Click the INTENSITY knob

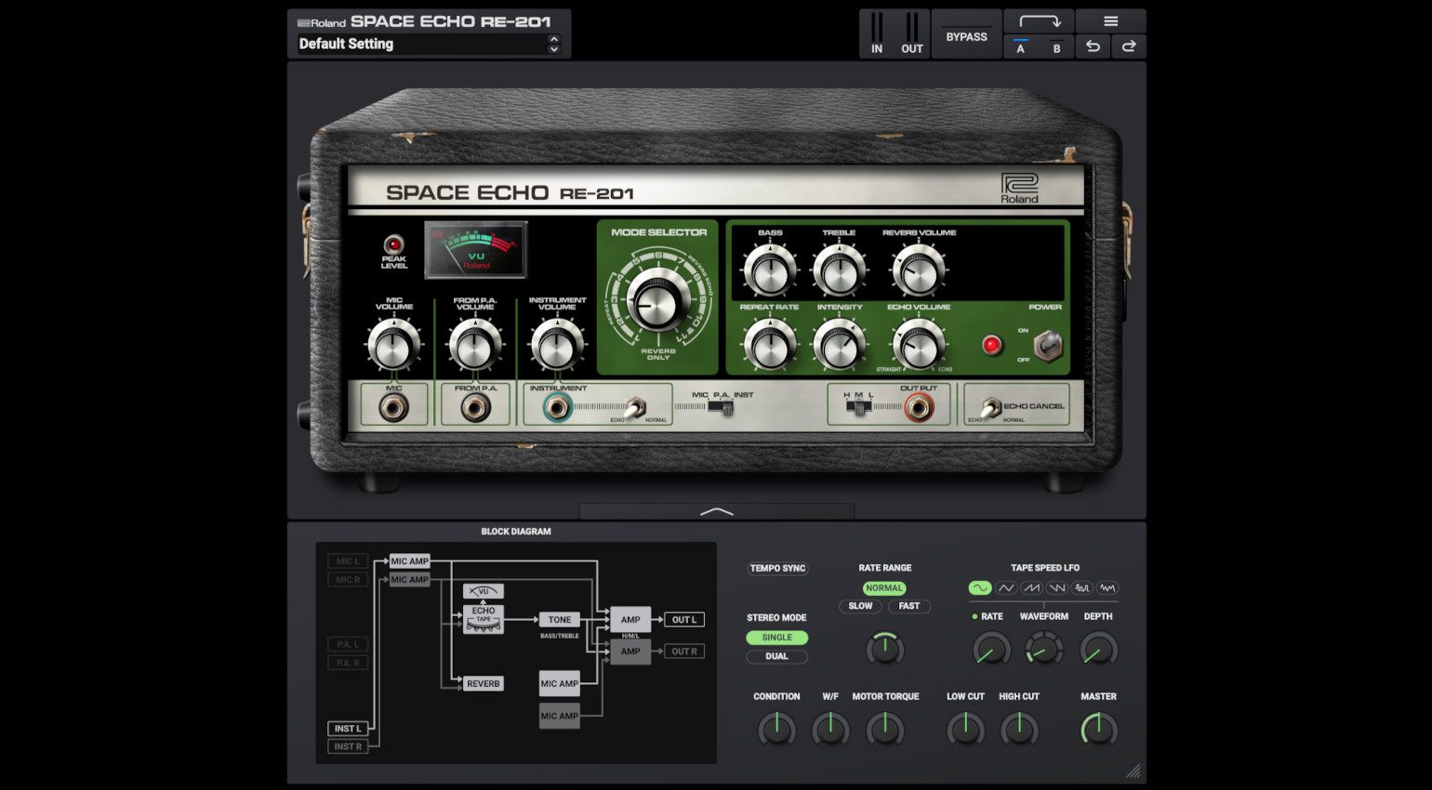(x=839, y=345)
